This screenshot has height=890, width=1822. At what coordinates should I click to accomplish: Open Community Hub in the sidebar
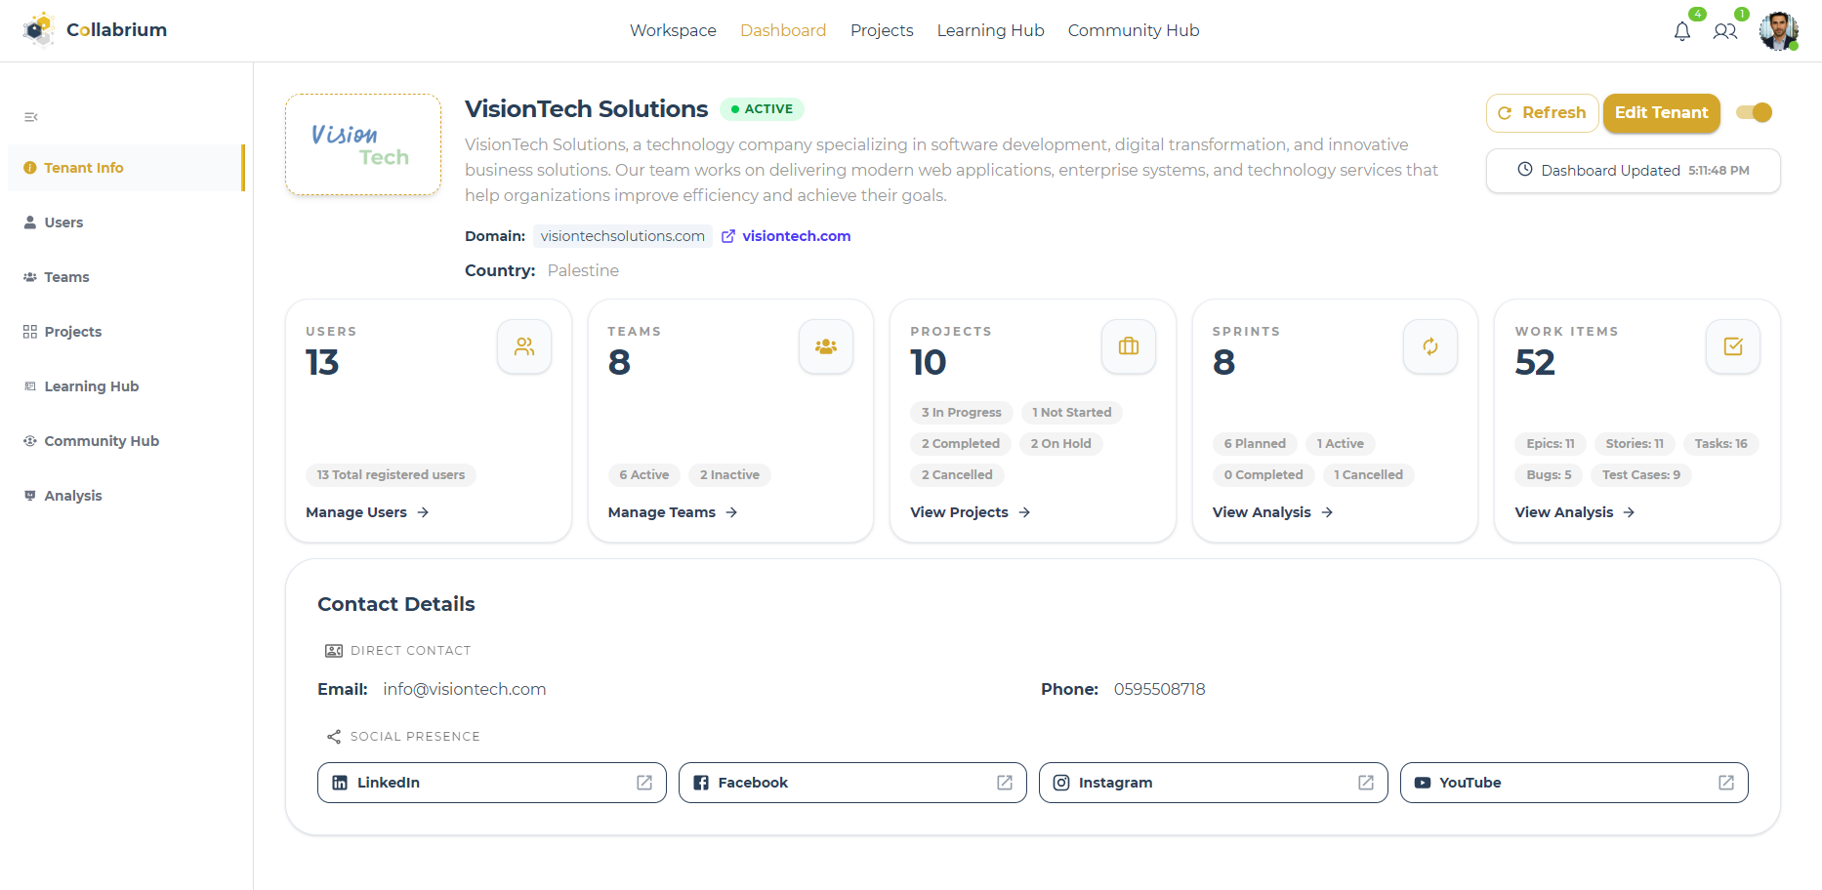(126, 441)
